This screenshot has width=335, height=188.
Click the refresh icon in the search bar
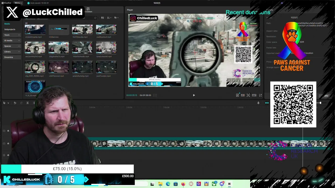coord(95,18)
